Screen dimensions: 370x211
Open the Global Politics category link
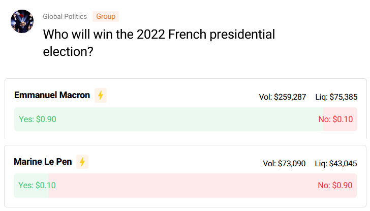[65, 16]
